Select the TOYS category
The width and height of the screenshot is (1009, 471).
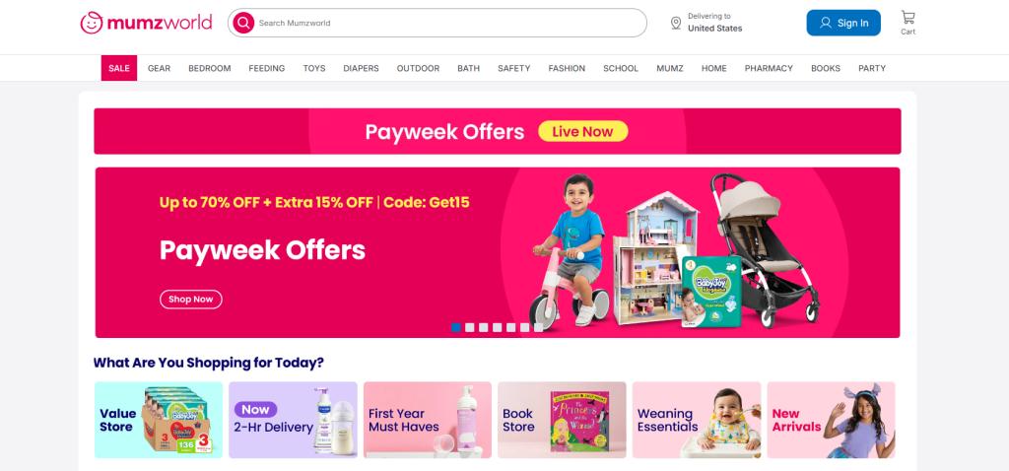314,68
